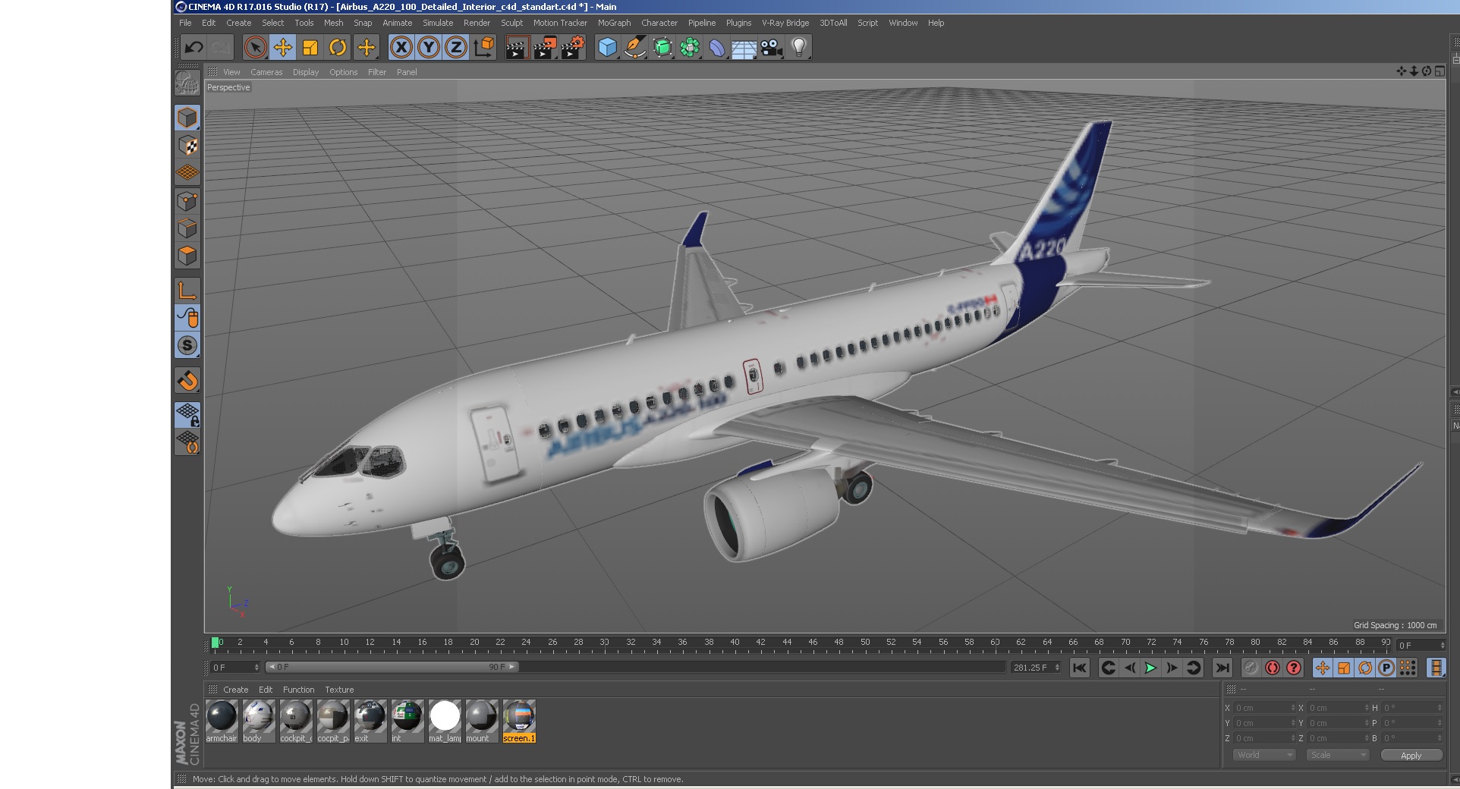The height and width of the screenshot is (789, 1460).
Task: Add a Light object
Action: pyautogui.click(x=798, y=47)
